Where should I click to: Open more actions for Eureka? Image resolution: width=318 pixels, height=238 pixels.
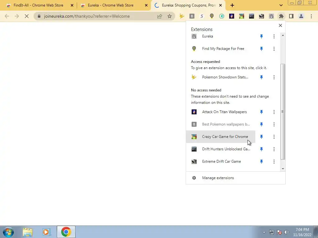[x=274, y=37]
